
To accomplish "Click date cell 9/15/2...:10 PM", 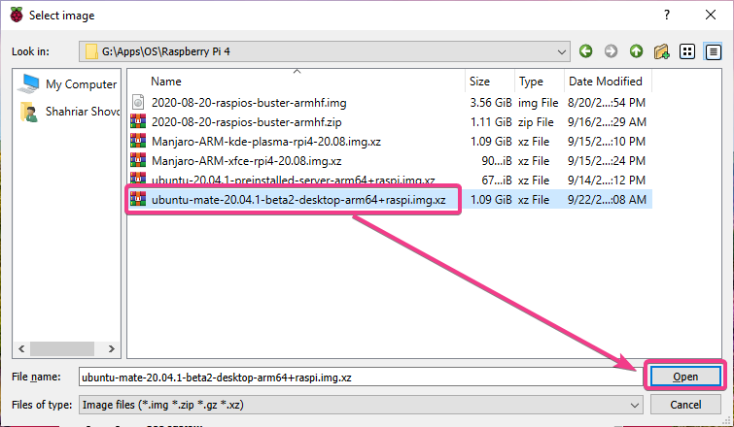I will click(607, 142).
